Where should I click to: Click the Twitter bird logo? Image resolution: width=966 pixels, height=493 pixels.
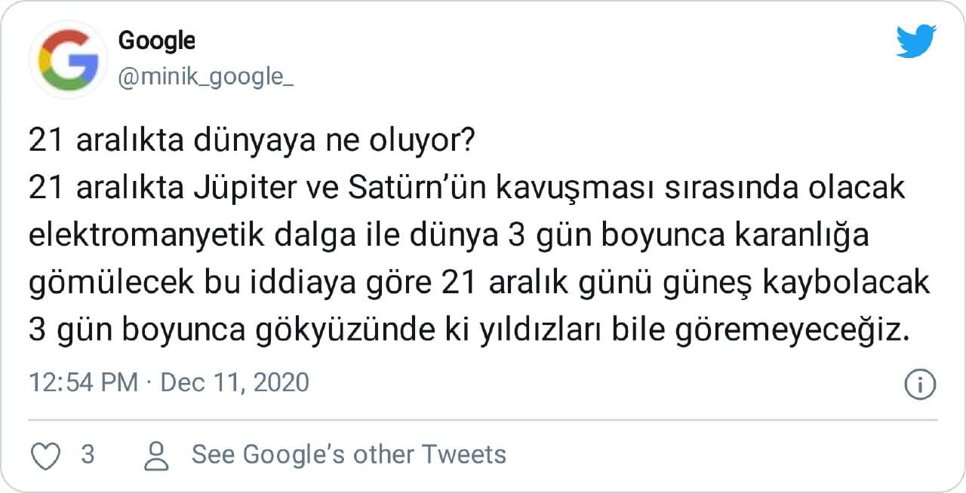915,41
